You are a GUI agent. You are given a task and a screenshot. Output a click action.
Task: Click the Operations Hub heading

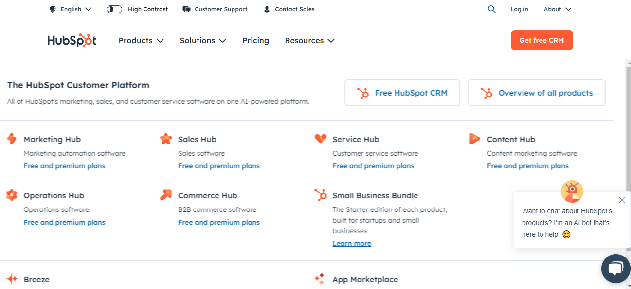[54, 195]
